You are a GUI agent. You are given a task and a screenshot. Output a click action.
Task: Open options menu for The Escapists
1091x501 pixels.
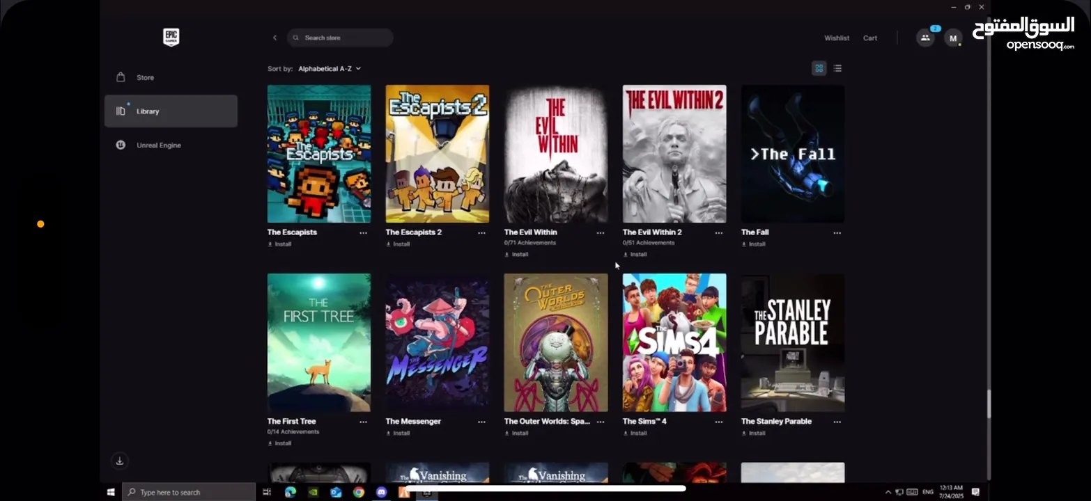pyautogui.click(x=363, y=233)
